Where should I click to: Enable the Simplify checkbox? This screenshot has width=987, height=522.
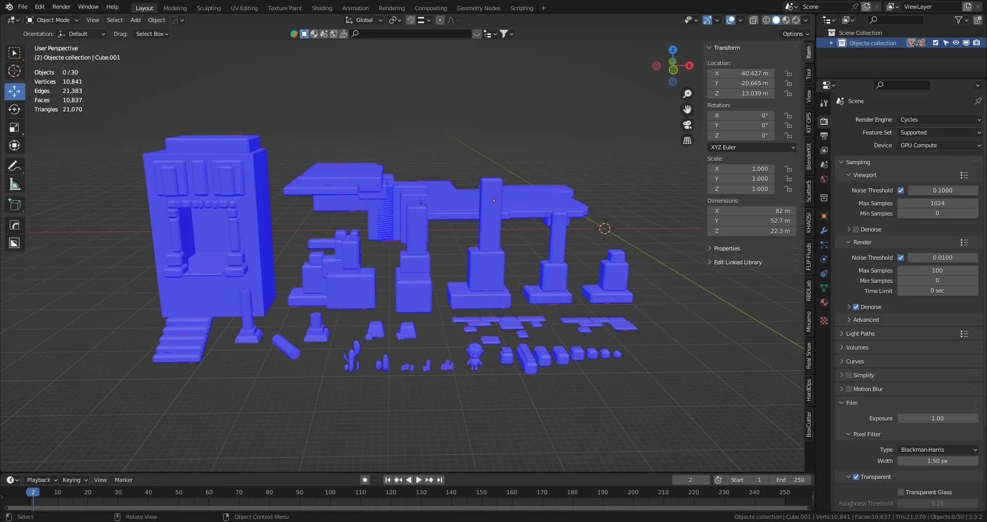click(x=849, y=375)
